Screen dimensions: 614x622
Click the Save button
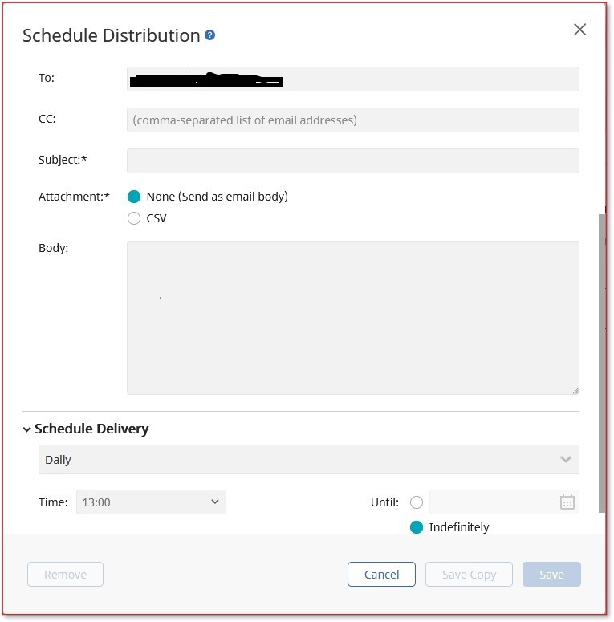(x=551, y=575)
